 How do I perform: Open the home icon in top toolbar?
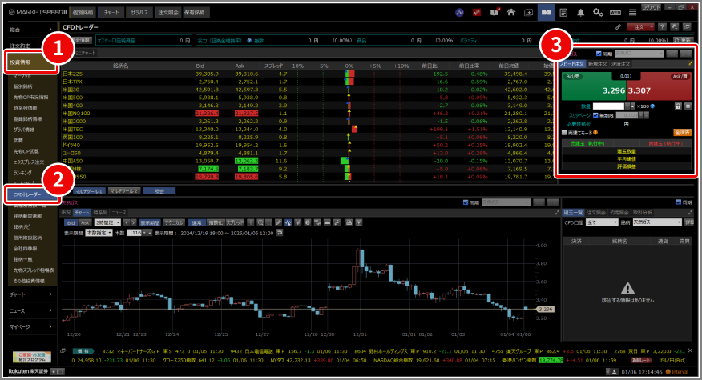coord(510,13)
